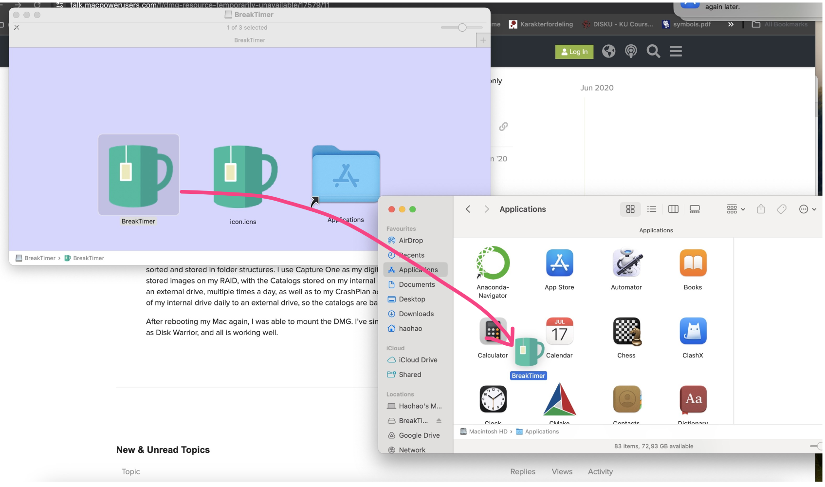Open the forum hamburger menu
The image size is (825, 487).
(676, 51)
